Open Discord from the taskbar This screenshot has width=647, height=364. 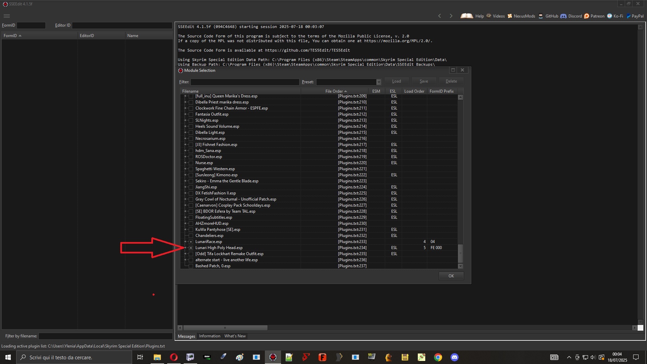tap(455, 357)
